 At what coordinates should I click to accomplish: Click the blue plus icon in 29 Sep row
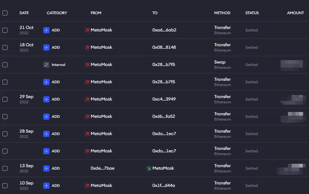[x=46, y=99]
